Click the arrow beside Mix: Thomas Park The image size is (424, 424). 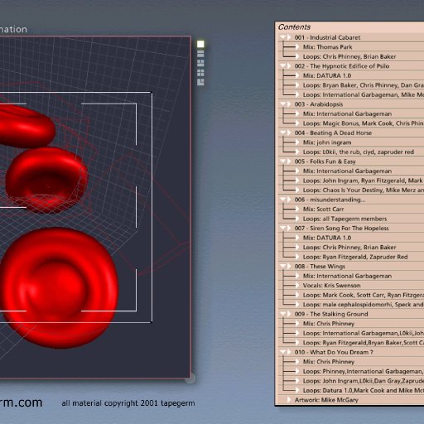(297, 47)
